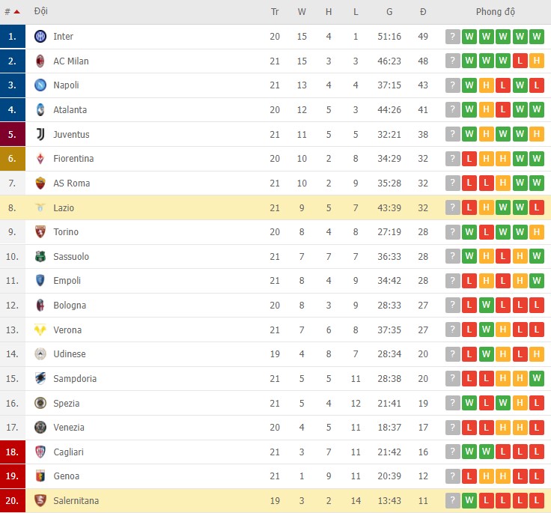Sort standings by the Đ points header
The height and width of the screenshot is (513, 551).
coord(423,12)
